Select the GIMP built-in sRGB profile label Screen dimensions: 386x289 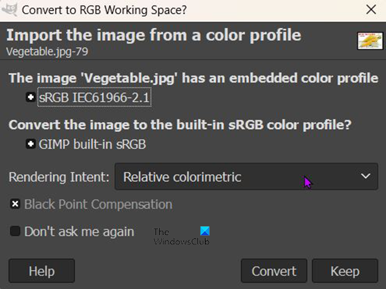tap(92, 144)
